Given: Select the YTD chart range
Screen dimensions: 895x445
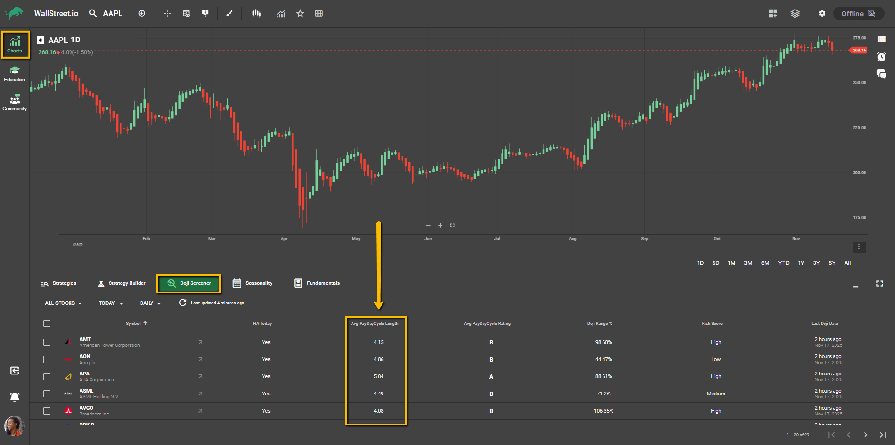Looking at the screenshot, I should click(x=784, y=263).
